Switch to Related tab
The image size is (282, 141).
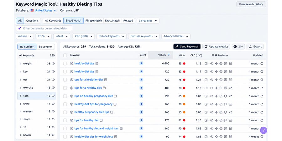(128, 20)
